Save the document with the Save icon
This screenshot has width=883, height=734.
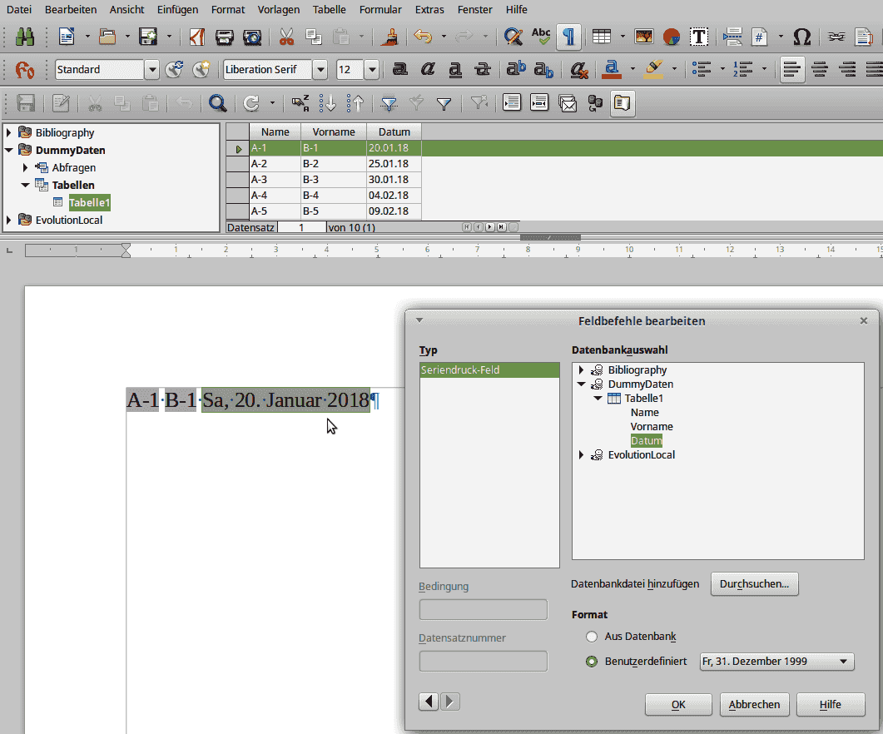point(148,37)
